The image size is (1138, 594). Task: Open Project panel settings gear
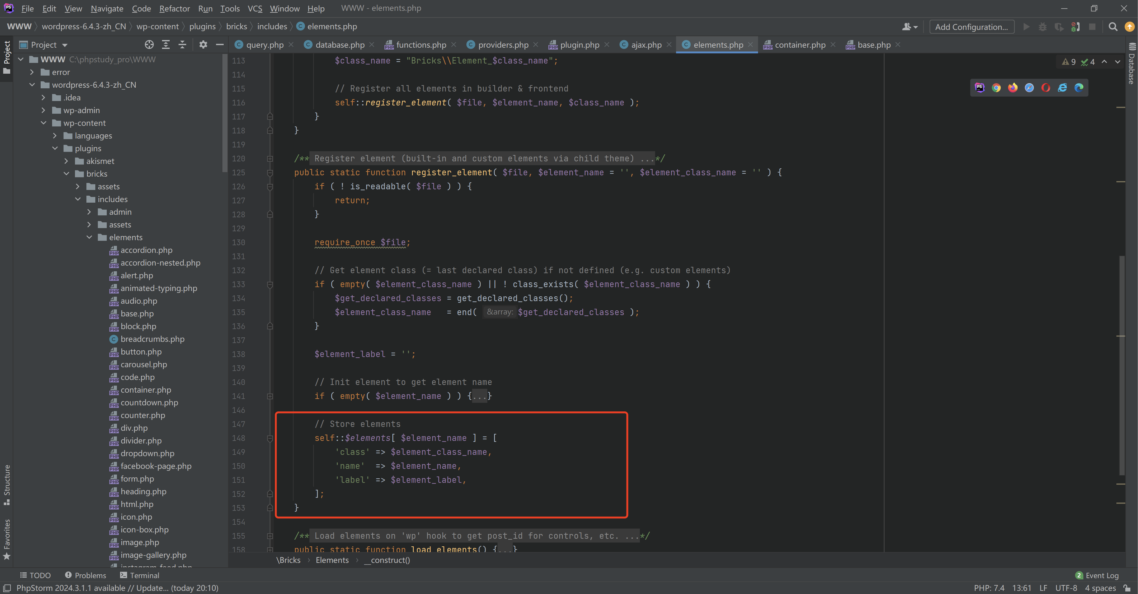tap(203, 44)
